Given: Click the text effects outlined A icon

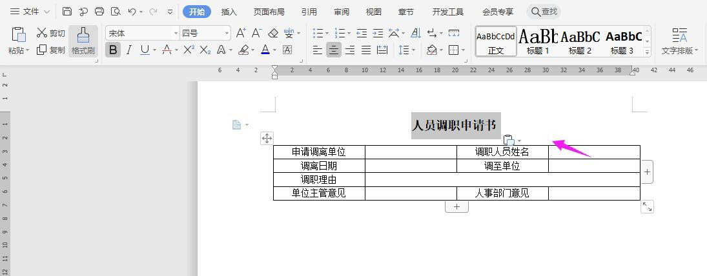Looking at the screenshot, I should (x=221, y=50).
